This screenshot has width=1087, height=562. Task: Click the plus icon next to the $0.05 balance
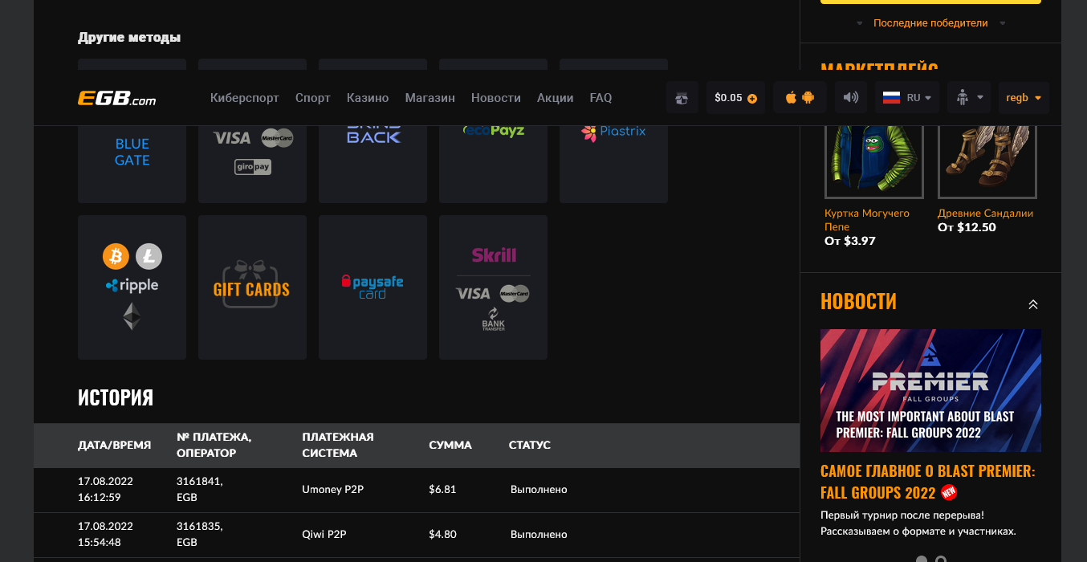pyautogui.click(x=752, y=99)
